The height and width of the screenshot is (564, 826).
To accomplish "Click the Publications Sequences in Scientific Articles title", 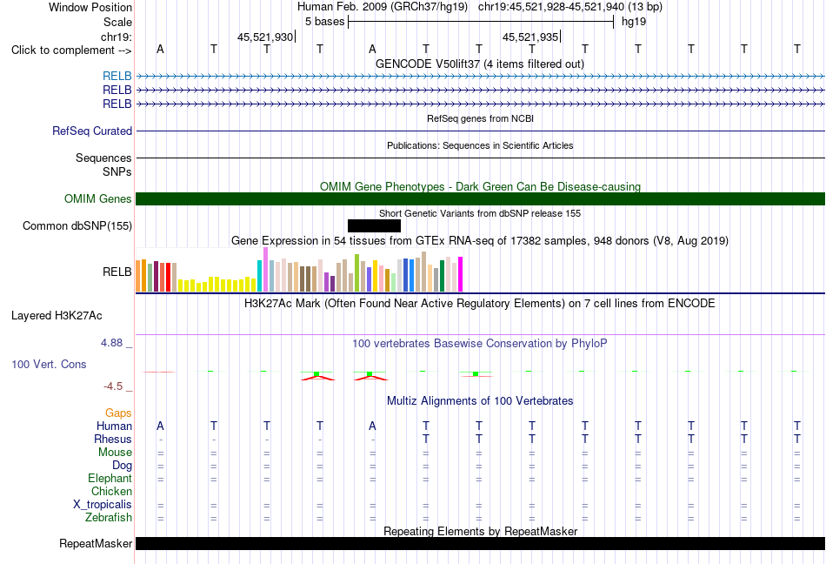I will pos(480,145).
